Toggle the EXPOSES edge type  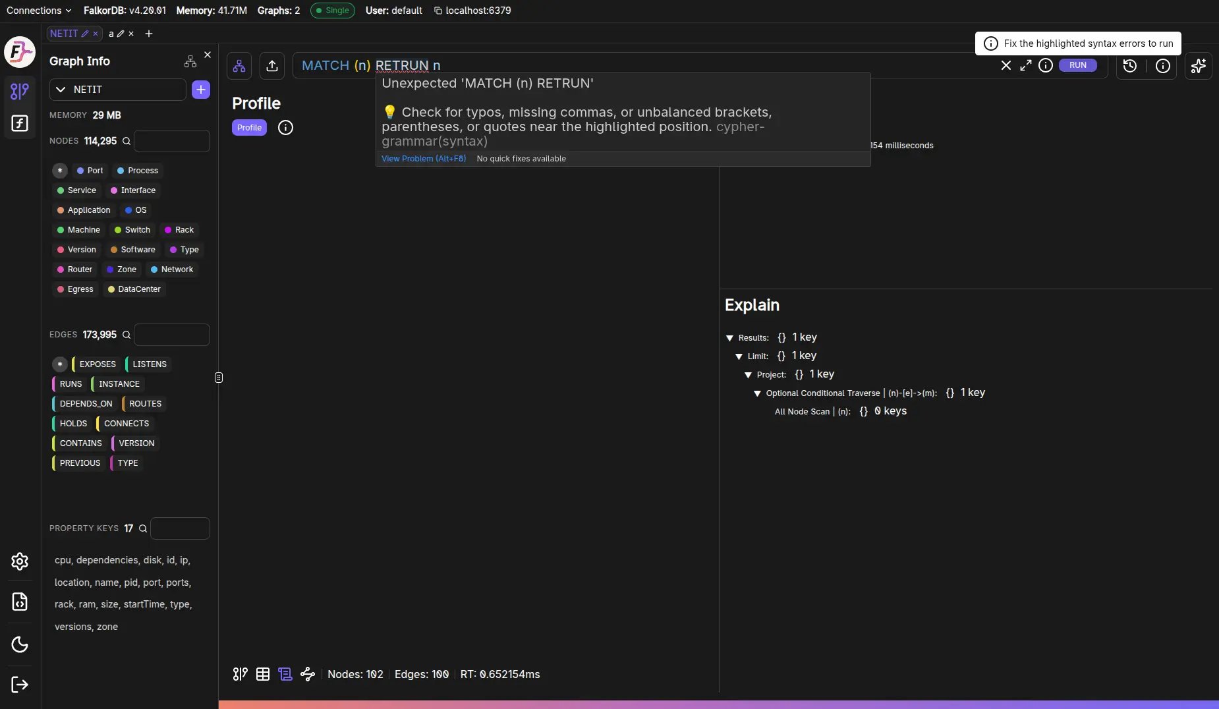(x=96, y=364)
